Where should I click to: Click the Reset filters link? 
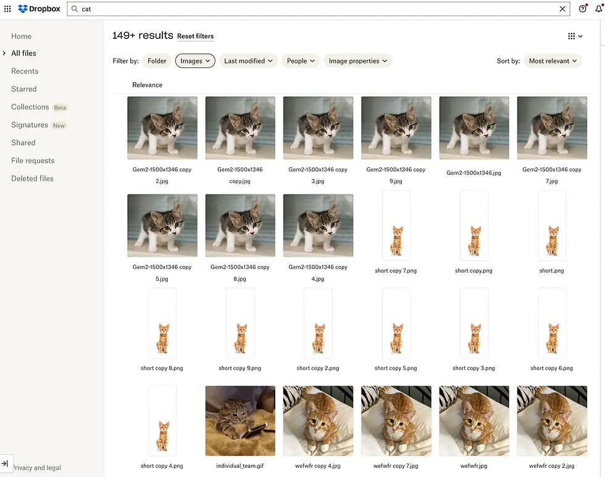[x=195, y=36]
